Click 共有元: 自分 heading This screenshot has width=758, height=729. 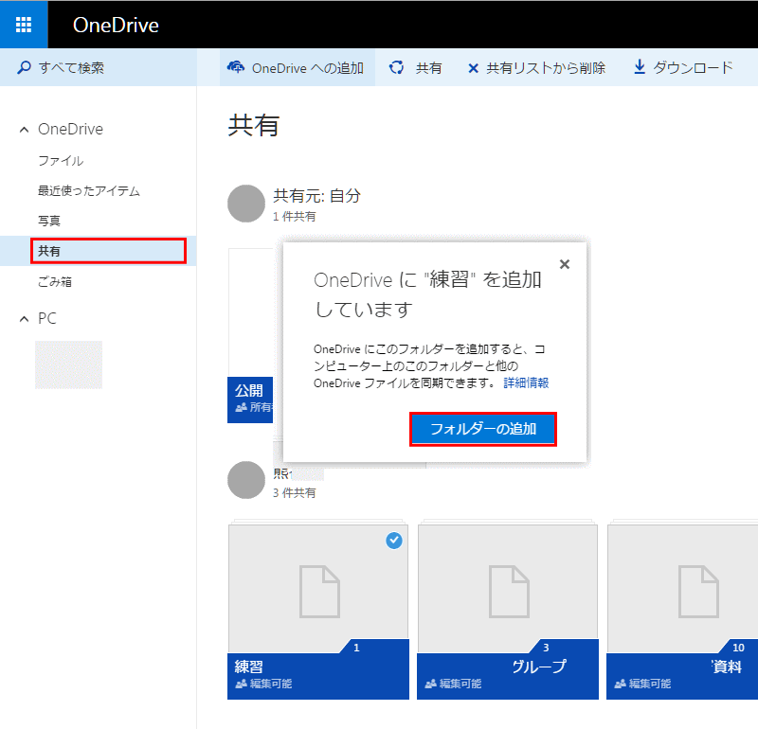[x=316, y=196]
